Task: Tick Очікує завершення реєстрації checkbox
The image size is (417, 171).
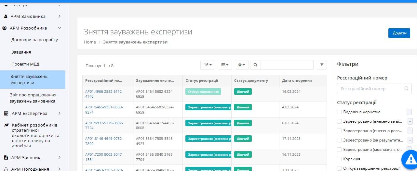Action: (x=340, y=168)
